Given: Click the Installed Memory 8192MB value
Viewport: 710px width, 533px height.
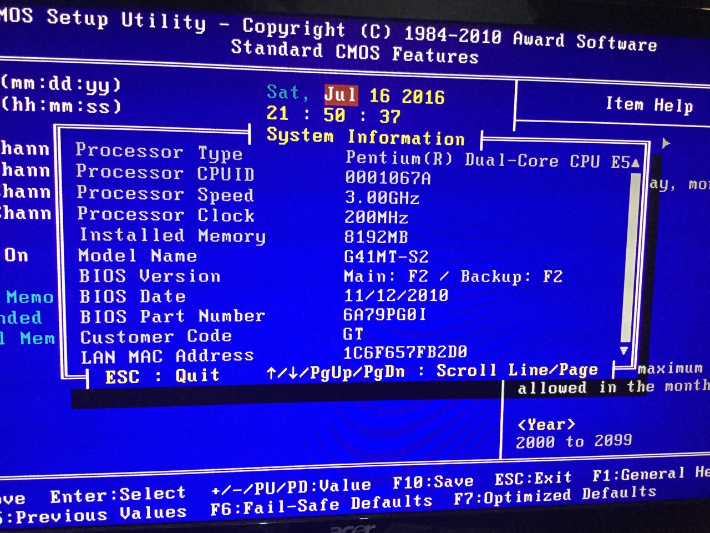Looking at the screenshot, I should point(376,237).
